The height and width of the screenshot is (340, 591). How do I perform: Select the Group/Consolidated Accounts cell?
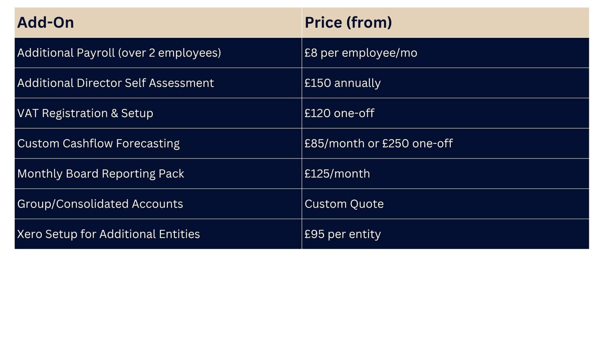coord(100,204)
